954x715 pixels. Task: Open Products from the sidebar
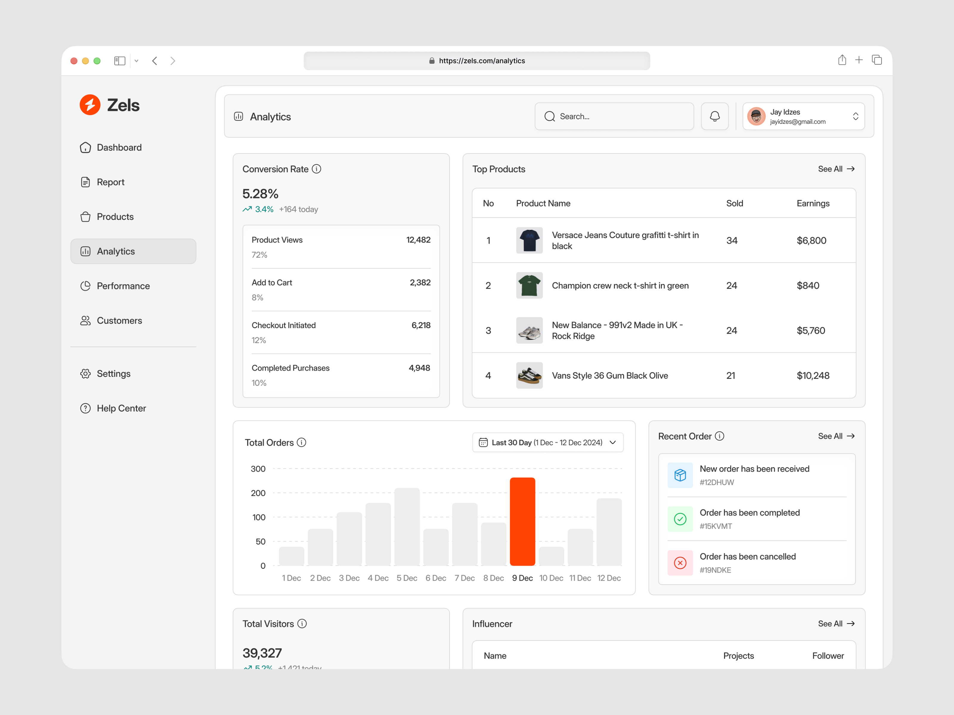[115, 217]
